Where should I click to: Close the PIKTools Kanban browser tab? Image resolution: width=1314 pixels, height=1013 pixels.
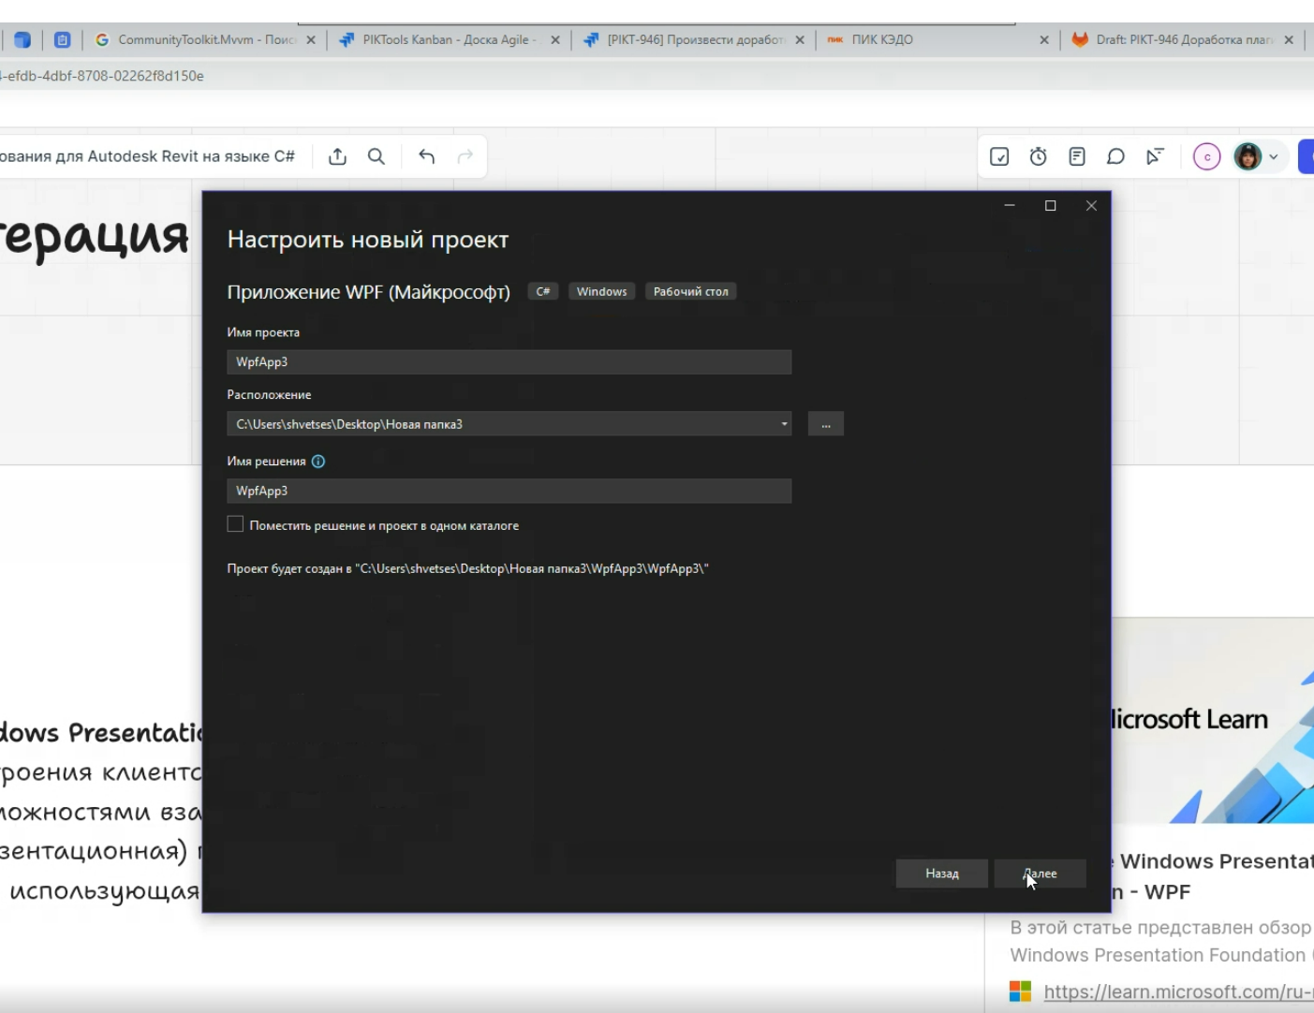(555, 40)
